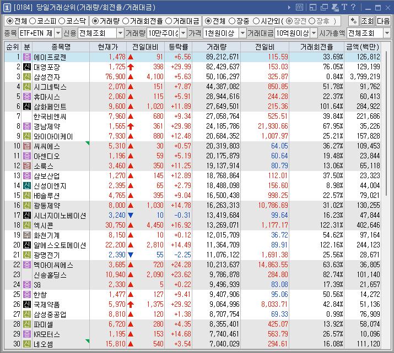
Task: Select the 거래회전율 radio button
Action: point(126,21)
